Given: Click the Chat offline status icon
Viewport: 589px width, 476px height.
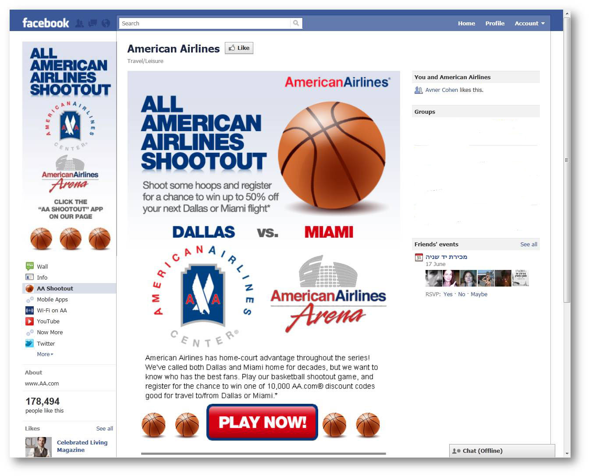Looking at the screenshot, I should point(456,451).
